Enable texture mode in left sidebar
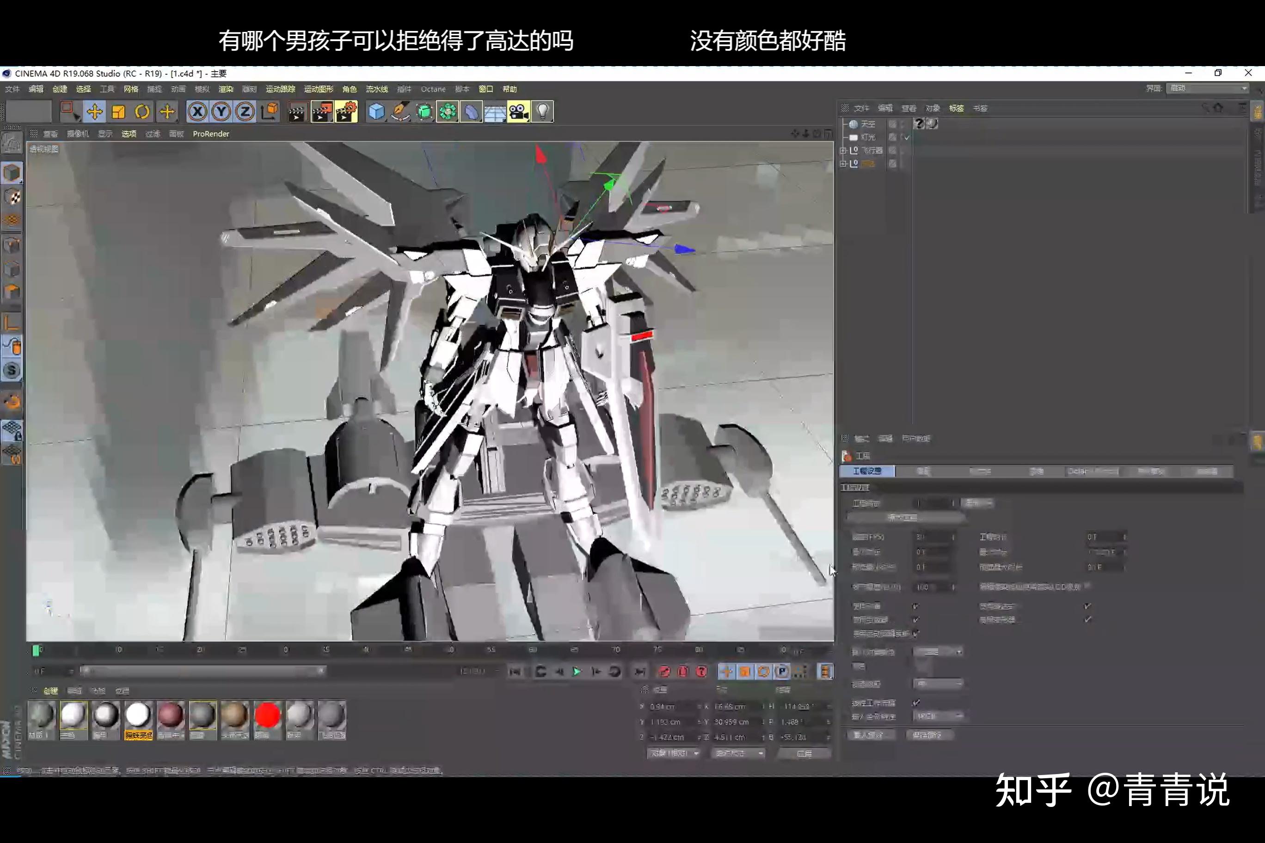Screen dimensions: 1265x843 pos(12,197)
